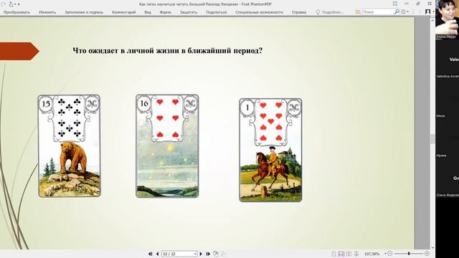Click the vertical scrollbar down arrow
459x258 pixels.
pyautogui.click(x=432, y=247)
